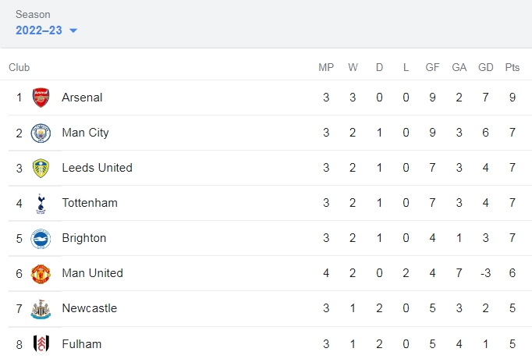Click the season dropdown arrow
The width and height of the screenshot is (532, 359).
click(x=73, y=30)
